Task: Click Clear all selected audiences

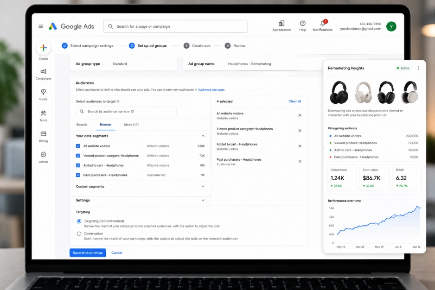Action: pos(294,101)
